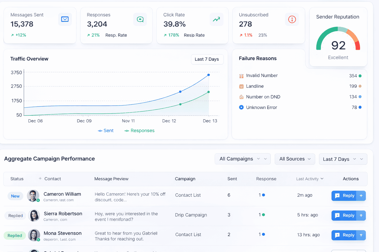Sort by the Last Activity column

[x=310, y=179]
